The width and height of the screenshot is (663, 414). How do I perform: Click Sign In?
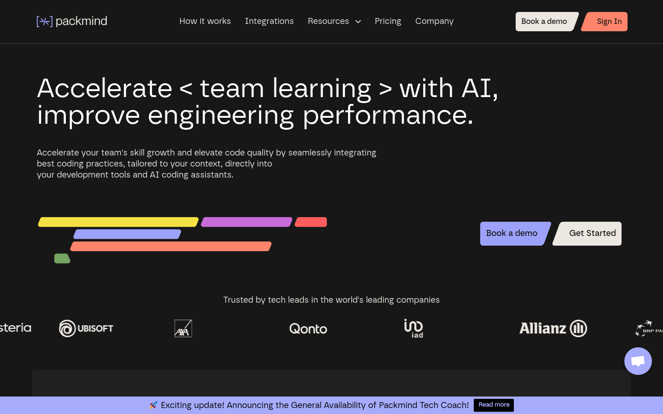pos(609,21)
